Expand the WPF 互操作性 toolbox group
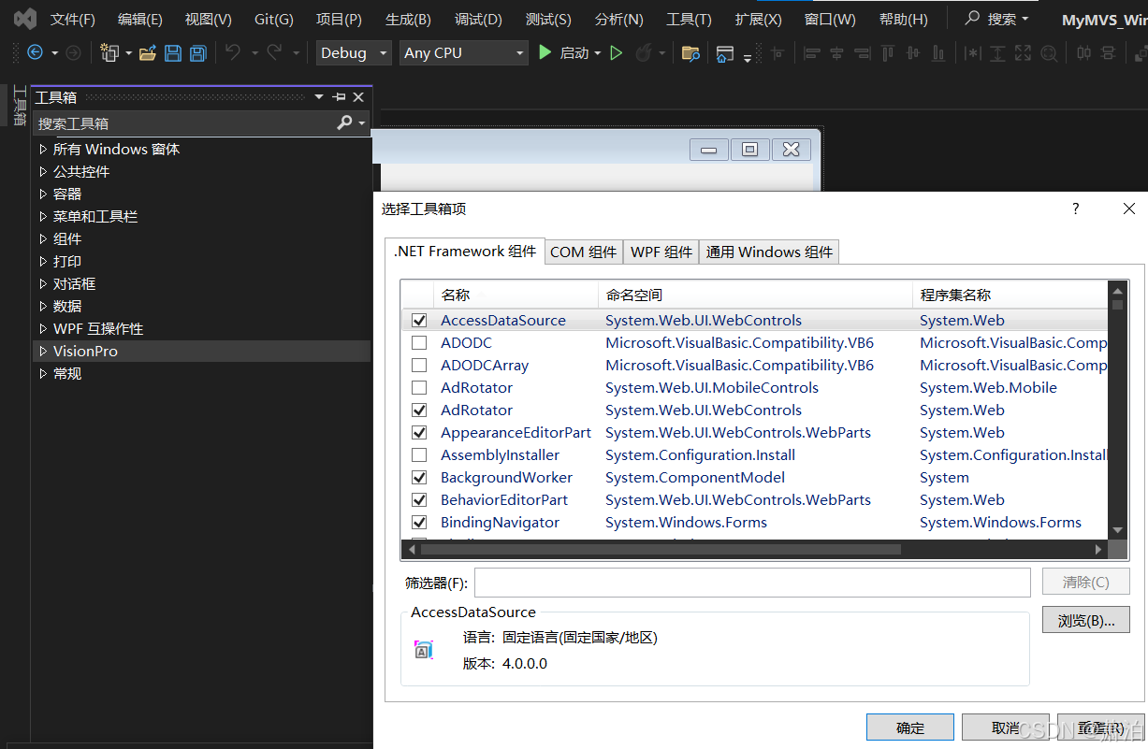Image resolution: width=1148 pixels, height=749 pixels. [x=43, y=328]
